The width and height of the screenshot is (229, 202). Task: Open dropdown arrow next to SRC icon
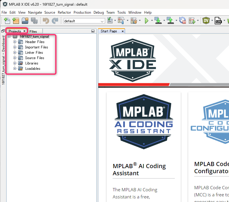[x=115, y=20]
